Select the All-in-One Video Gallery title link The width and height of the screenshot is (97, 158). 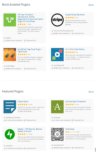pyautogui.click(x=75, y=49)
